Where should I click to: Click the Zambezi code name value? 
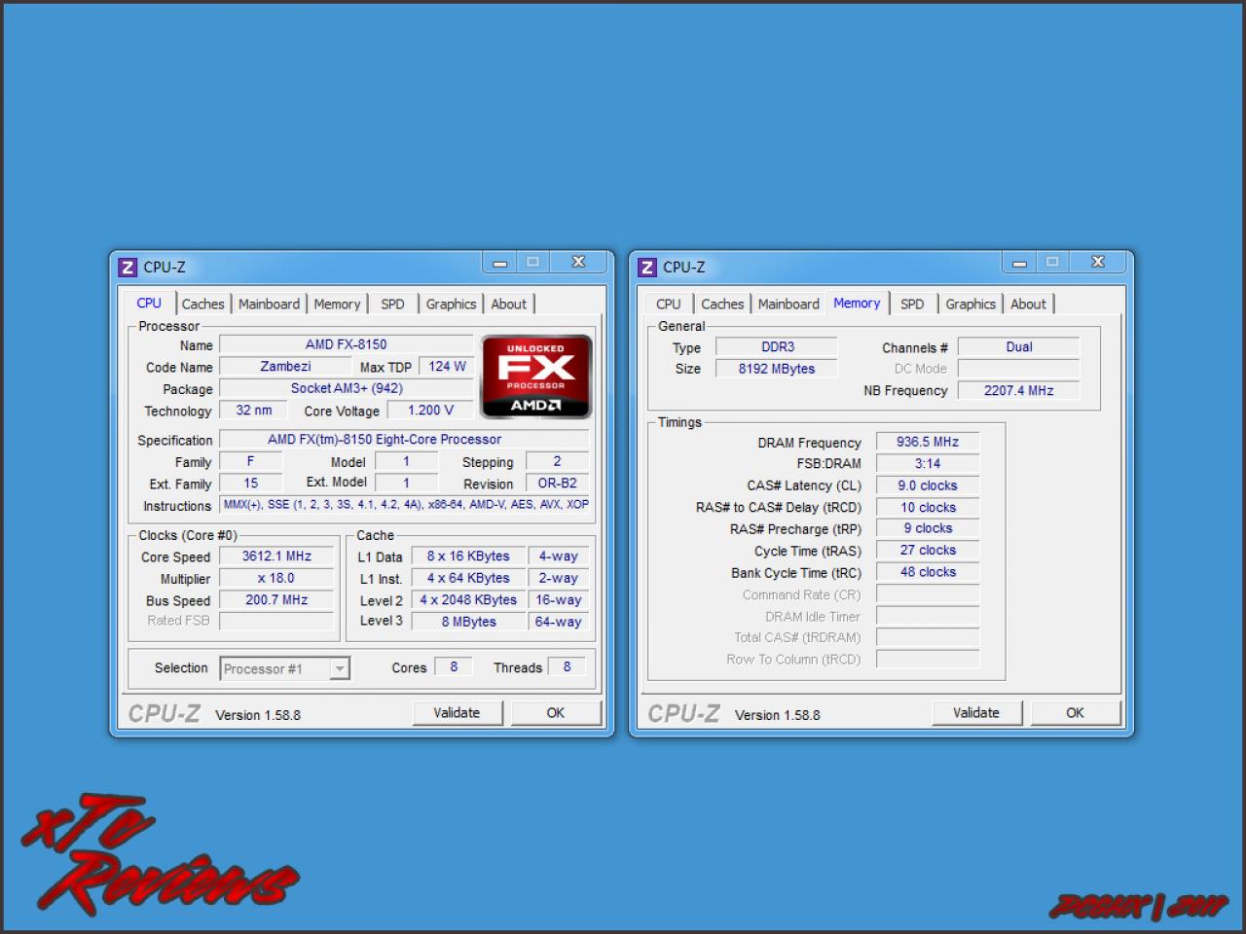[285, 367]
